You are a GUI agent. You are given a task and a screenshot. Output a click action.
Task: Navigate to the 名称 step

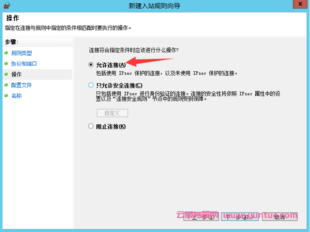pos(16,96)
